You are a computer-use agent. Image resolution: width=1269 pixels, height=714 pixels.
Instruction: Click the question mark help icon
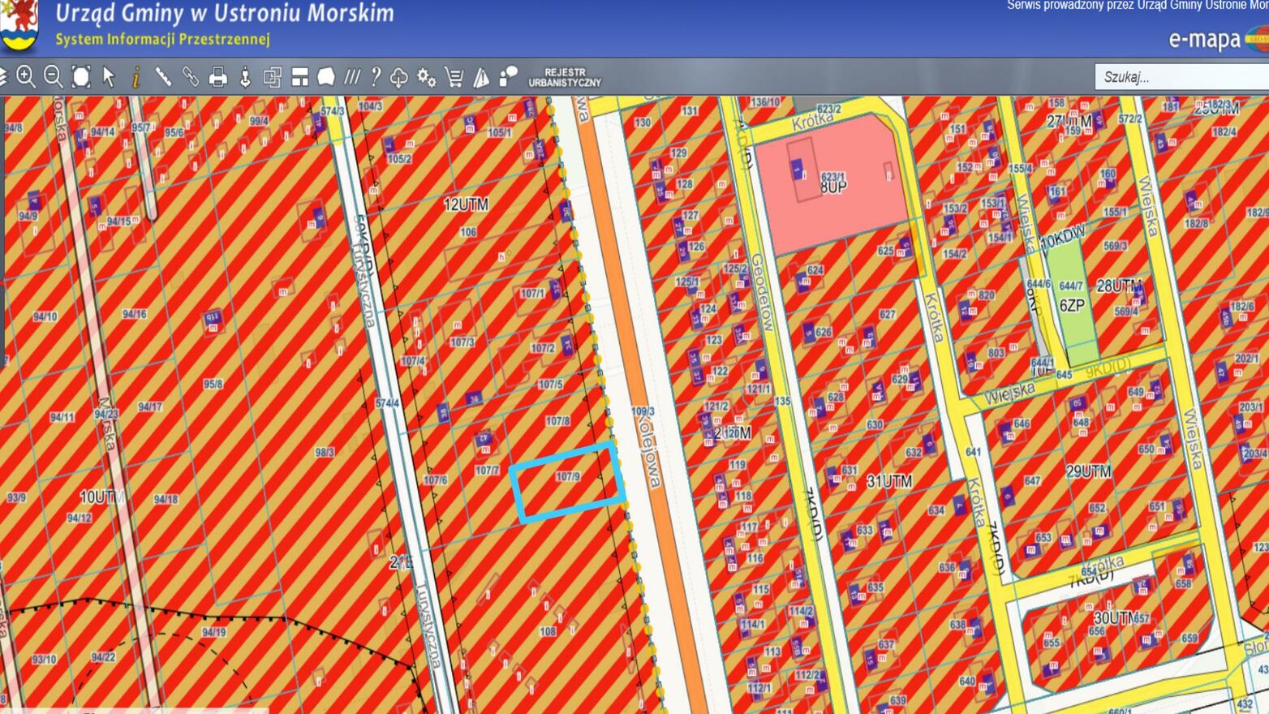pos(375,77)
